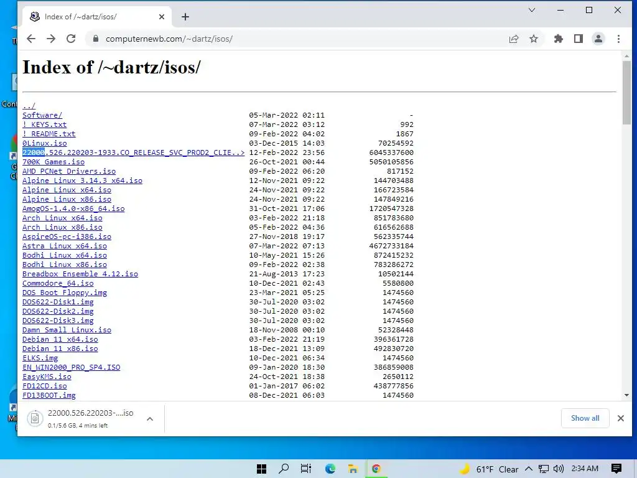The height and width of the screenshot is (478, 637).
Task: Download 0Linux.iso
Action: point(45,143)
